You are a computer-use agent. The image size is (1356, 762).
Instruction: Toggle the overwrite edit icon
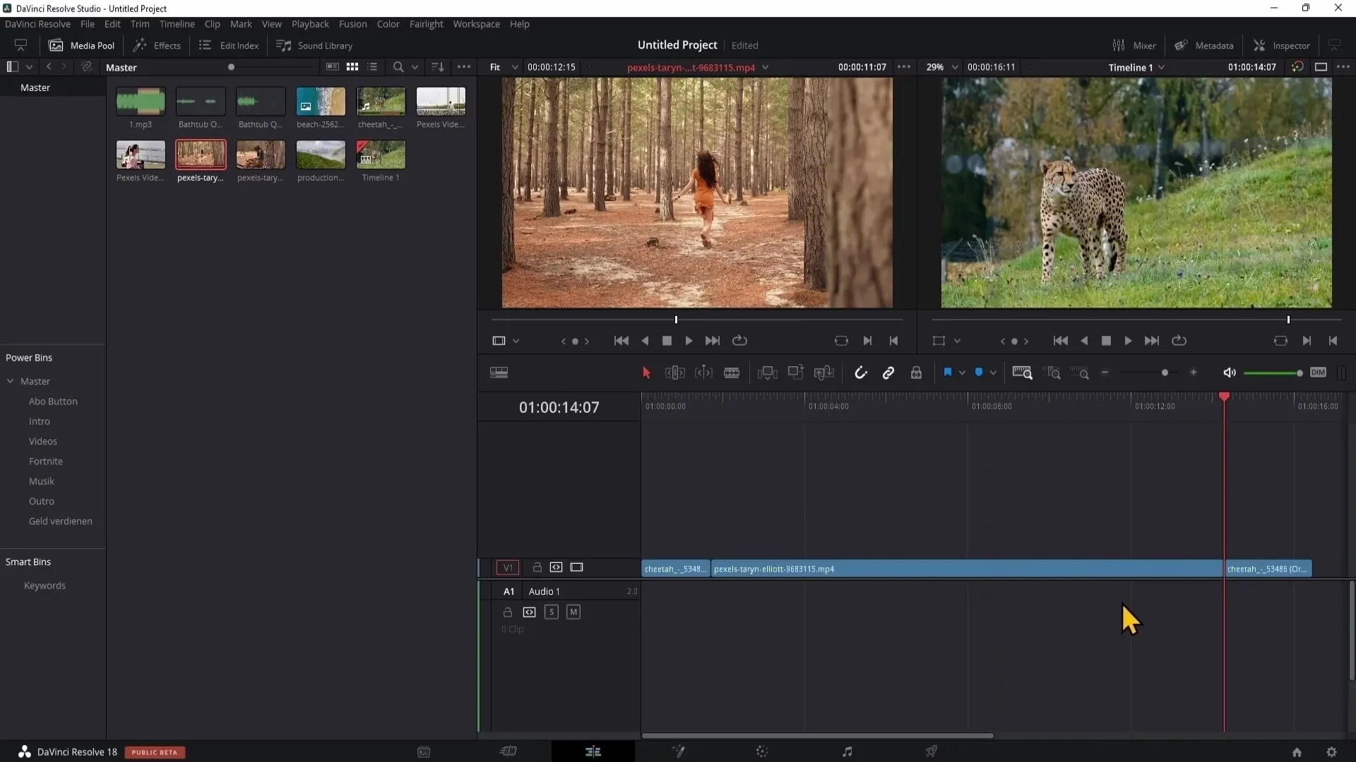(x=795, y=372)
